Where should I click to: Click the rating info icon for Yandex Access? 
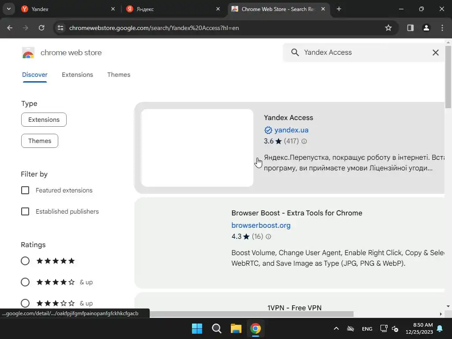click(x=304, y=141)
